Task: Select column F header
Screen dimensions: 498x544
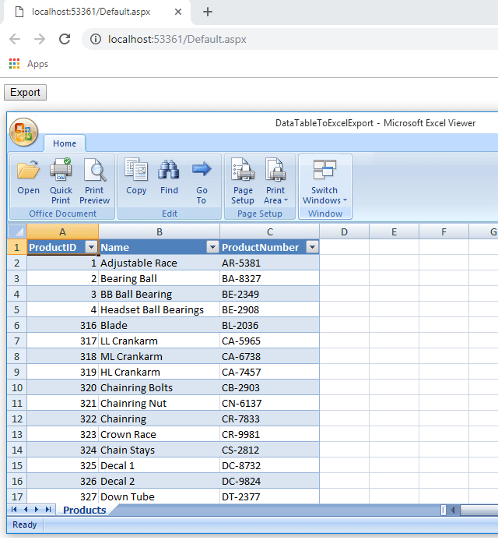Action: pyautogui.click(x=444, y=231)
